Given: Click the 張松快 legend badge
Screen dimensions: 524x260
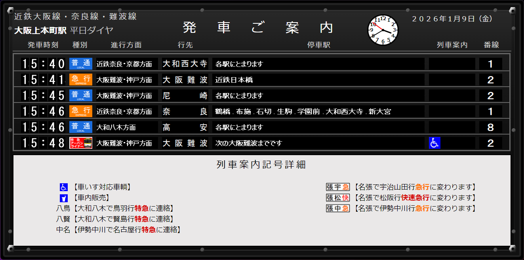Looking at the screenshot, I should [337, 198].
